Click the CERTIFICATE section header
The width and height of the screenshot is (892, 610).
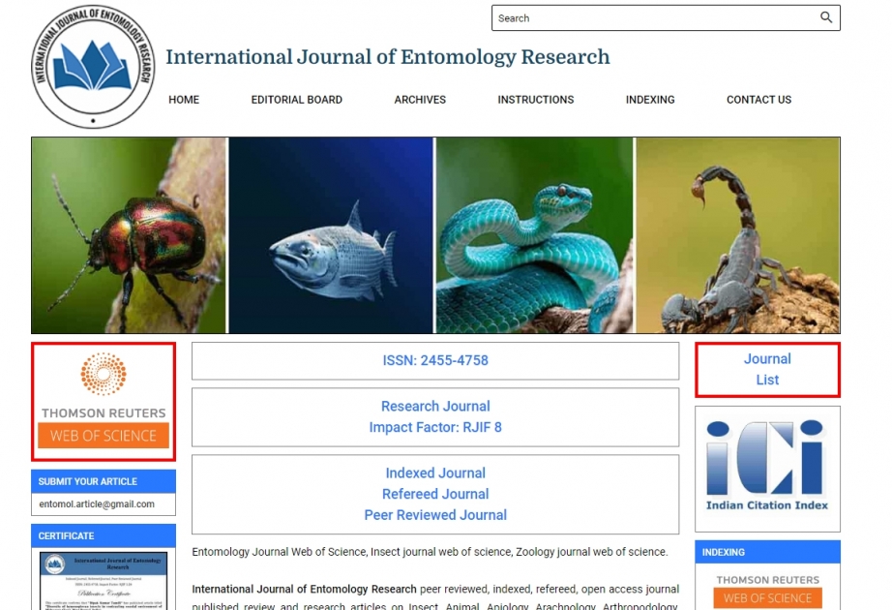(104, 536)
